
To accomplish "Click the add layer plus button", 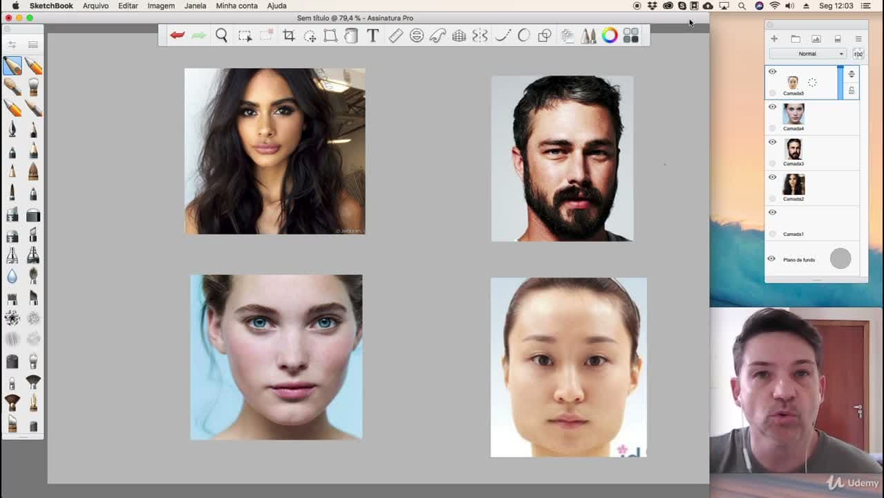I will [x=774, y=39].
